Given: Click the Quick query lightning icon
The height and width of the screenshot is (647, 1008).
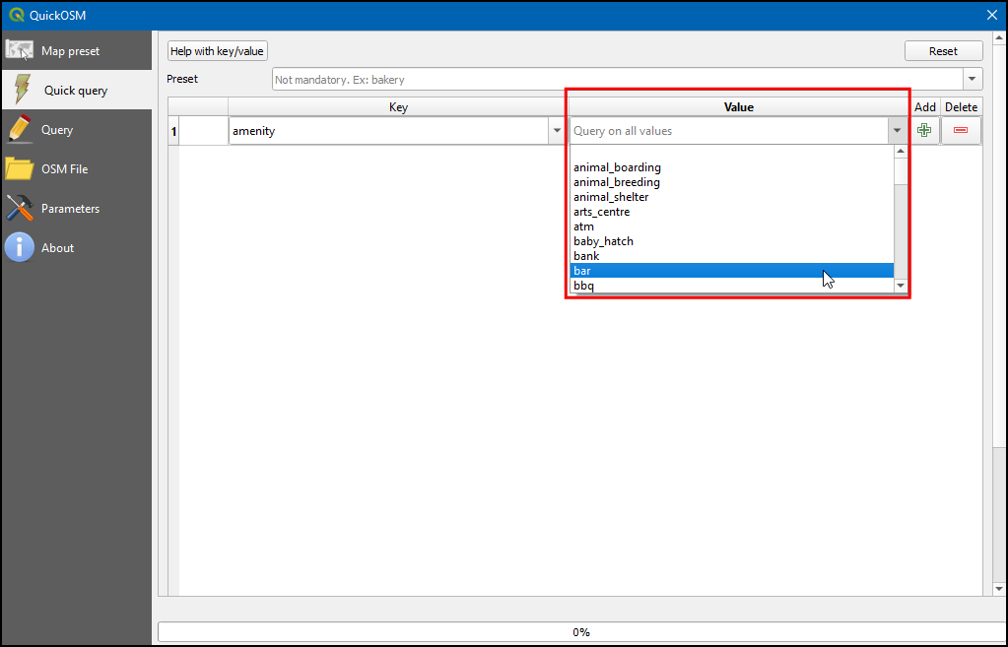Looking at the screenshot, I should coord(22,90).
